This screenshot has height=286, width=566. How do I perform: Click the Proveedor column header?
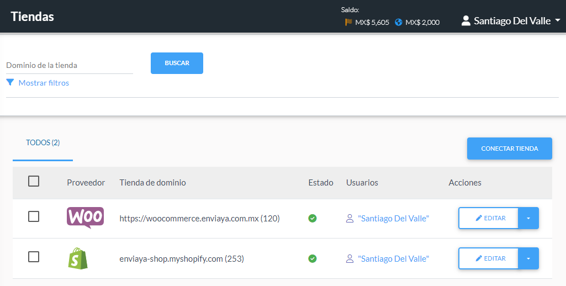pyautogui.click(x=86, y=182)
